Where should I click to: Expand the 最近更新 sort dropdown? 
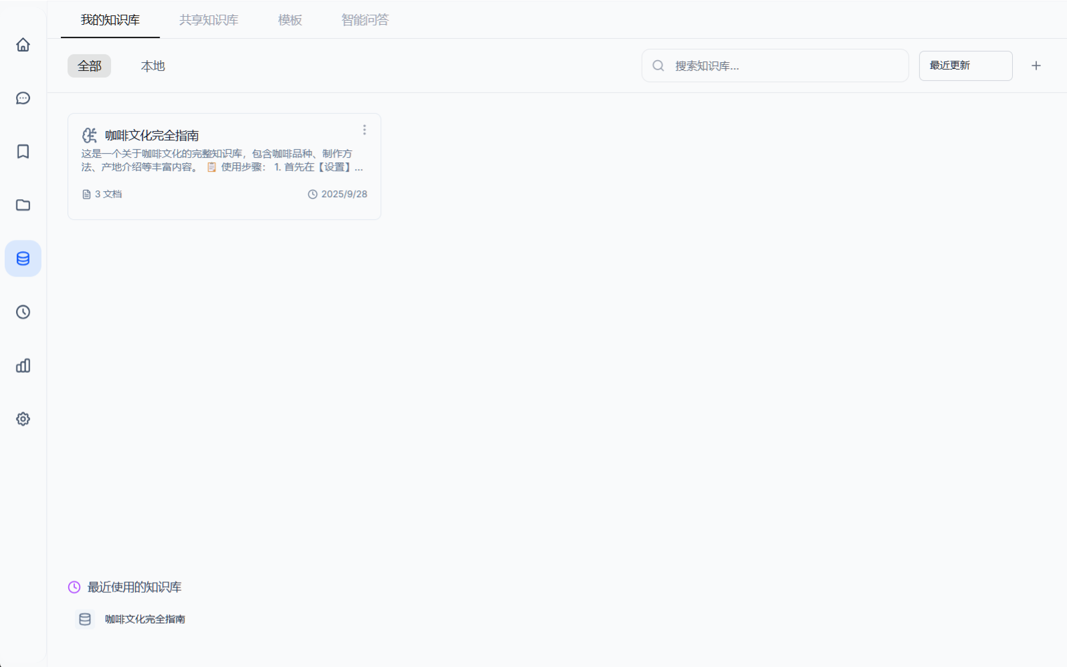pyautogui.click(x=965, y=65)
